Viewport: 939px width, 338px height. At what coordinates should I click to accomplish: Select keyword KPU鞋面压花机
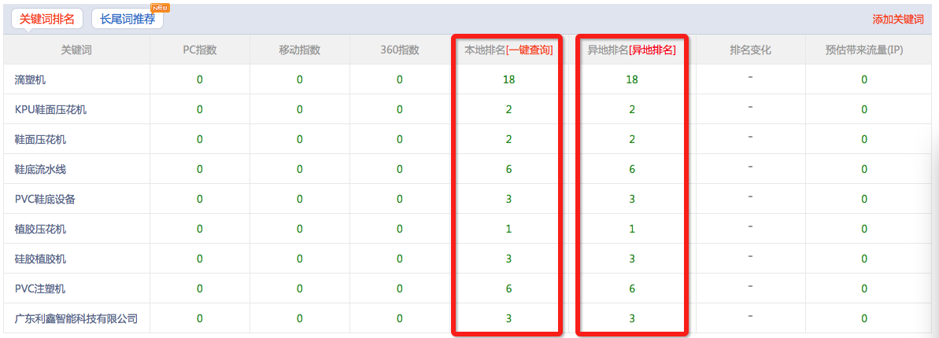pos(50,109)
